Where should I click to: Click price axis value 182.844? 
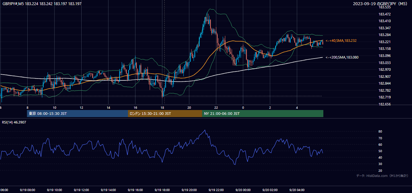384,84
